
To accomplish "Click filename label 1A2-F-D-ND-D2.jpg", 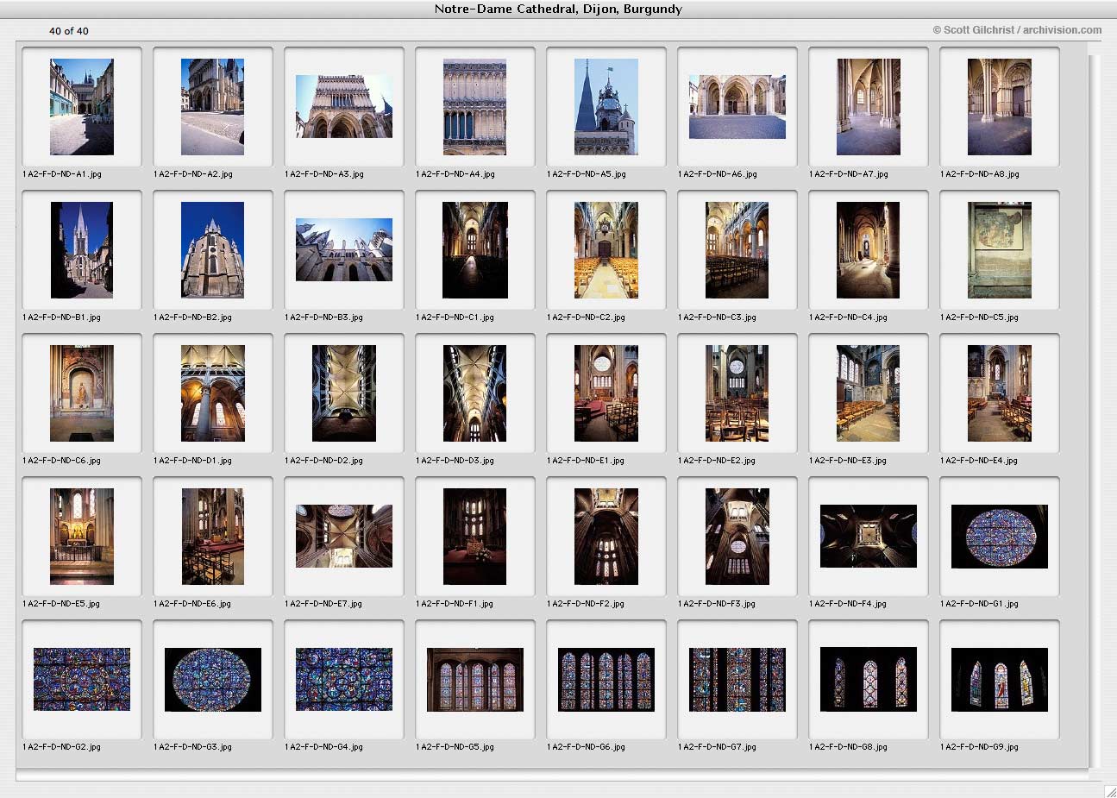I will pos(323,461).
